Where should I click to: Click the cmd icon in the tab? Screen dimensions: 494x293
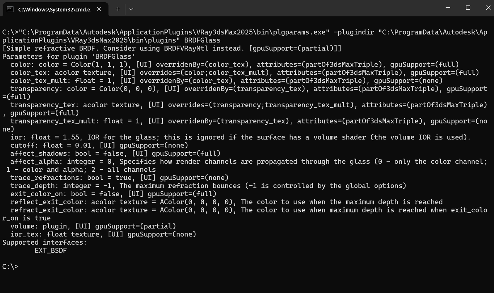(x=10, y=9)
